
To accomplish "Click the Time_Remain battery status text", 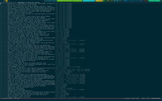I will point(134,1).
